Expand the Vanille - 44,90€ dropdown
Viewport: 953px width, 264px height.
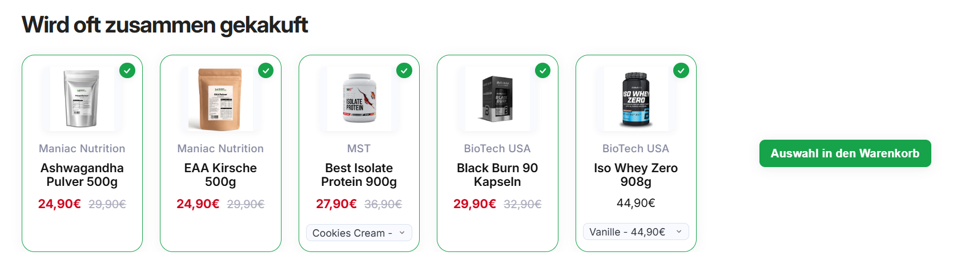click(636, 231)
